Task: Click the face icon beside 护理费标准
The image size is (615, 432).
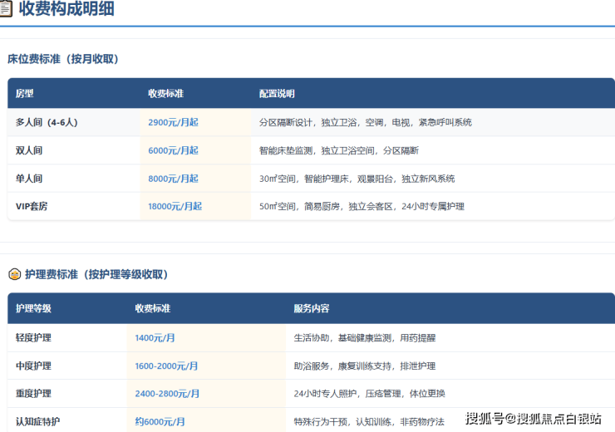Action: click(14, 274)
